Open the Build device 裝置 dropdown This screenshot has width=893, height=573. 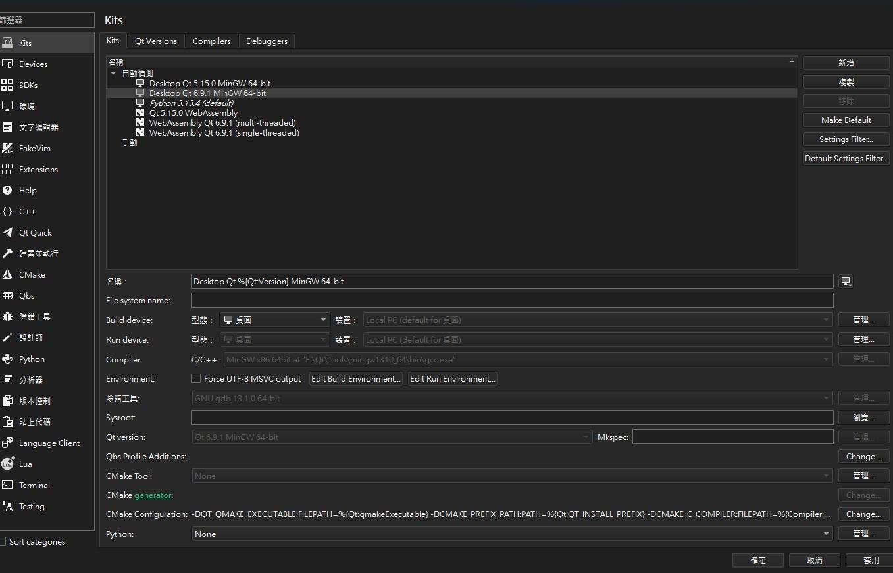(598, 320)
